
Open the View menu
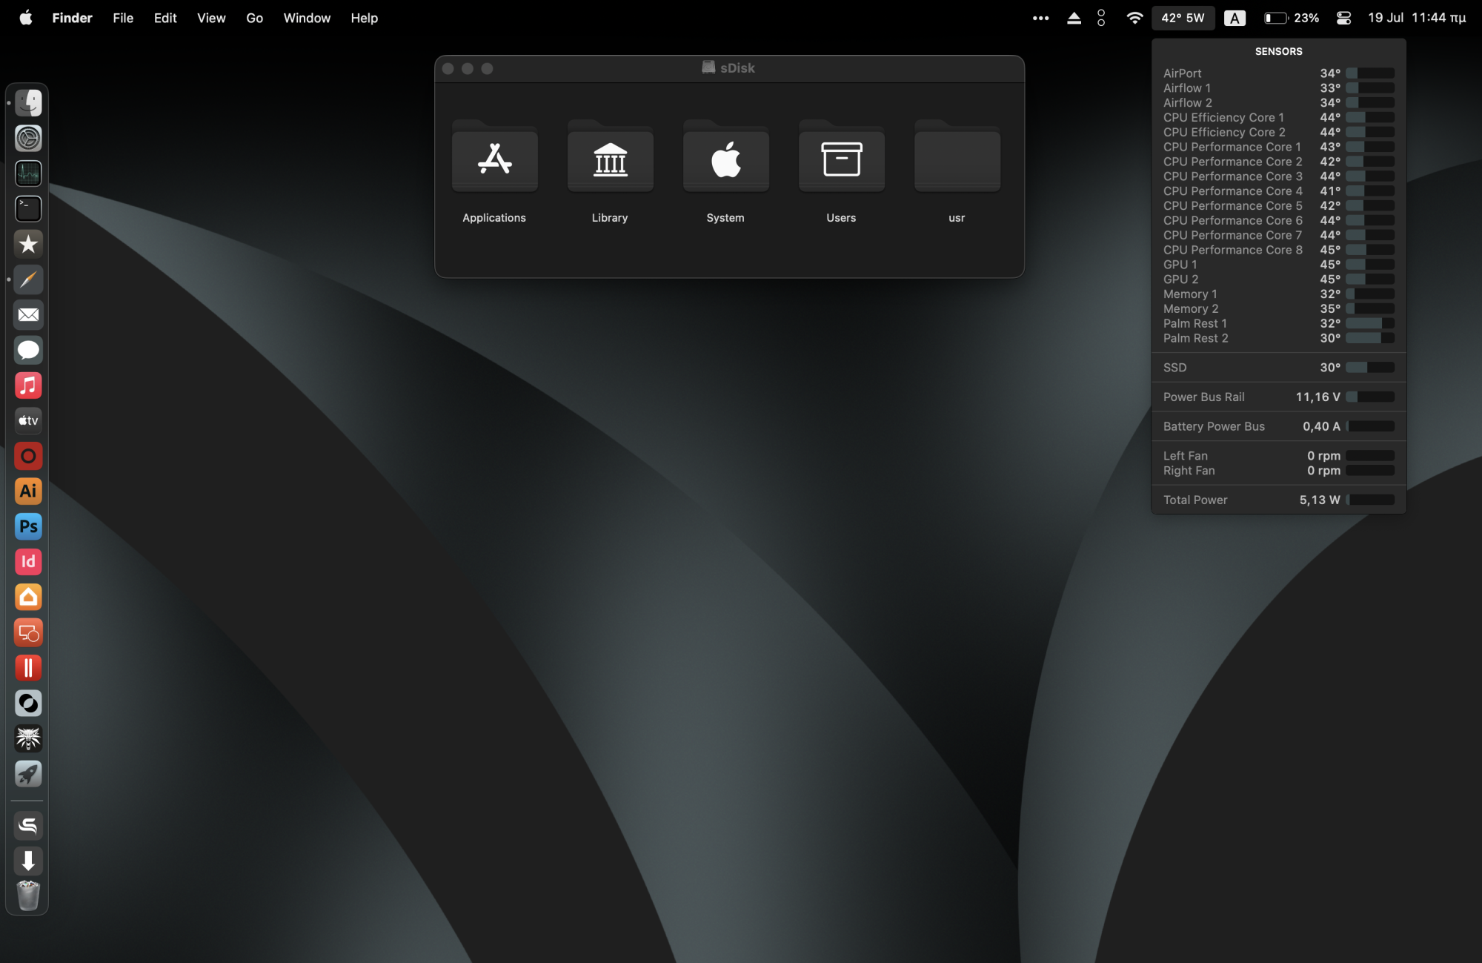click(211, 18)
